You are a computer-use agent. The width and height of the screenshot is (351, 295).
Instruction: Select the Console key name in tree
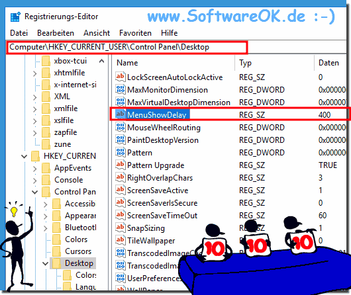point(68,180)
